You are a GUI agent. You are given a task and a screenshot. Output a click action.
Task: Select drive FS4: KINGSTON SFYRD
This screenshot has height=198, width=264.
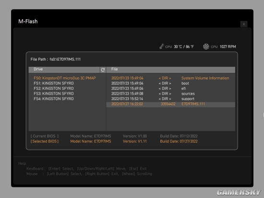tap(54, 99)
